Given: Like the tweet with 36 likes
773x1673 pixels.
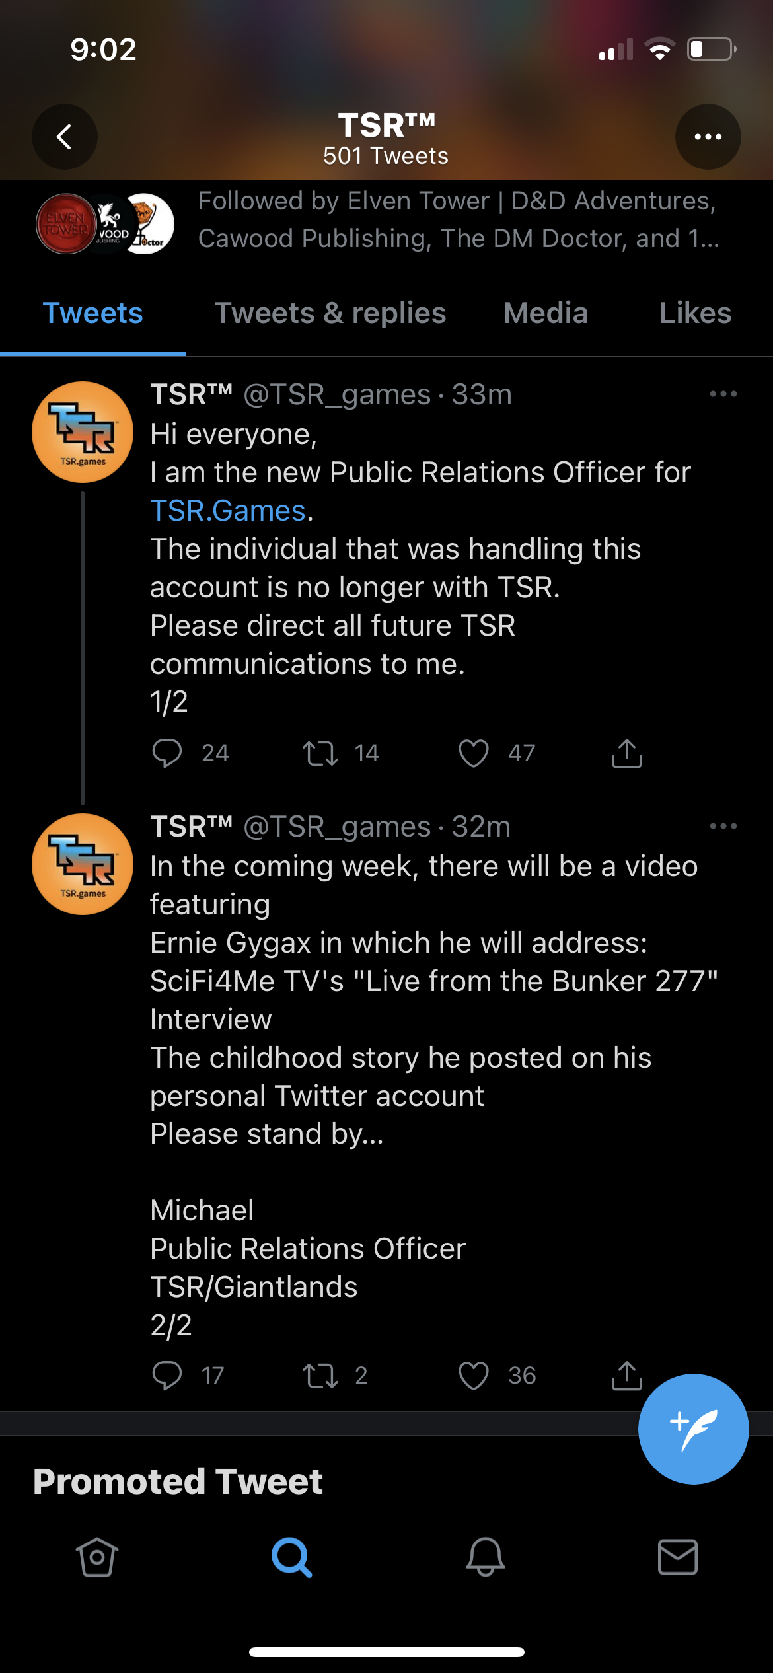Looking at the screenshot, I should [474, 1376].
